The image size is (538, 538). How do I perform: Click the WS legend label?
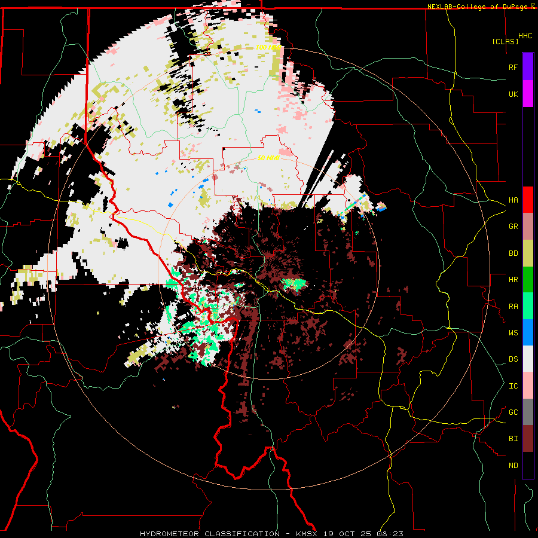click(513, 333)
